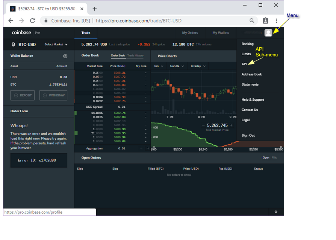The width and height of the screenshot is (336, 240).
Task: Click the 5260.95 bid price
Action: point(120,133)
